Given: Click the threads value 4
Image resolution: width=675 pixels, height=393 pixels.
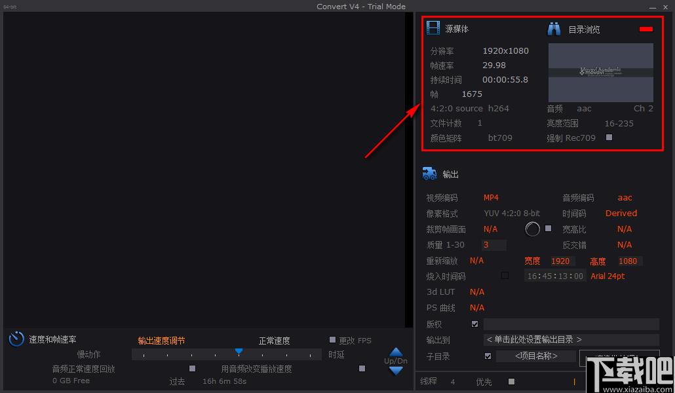Looking at the screenshot, I should [x=452, y=382].
